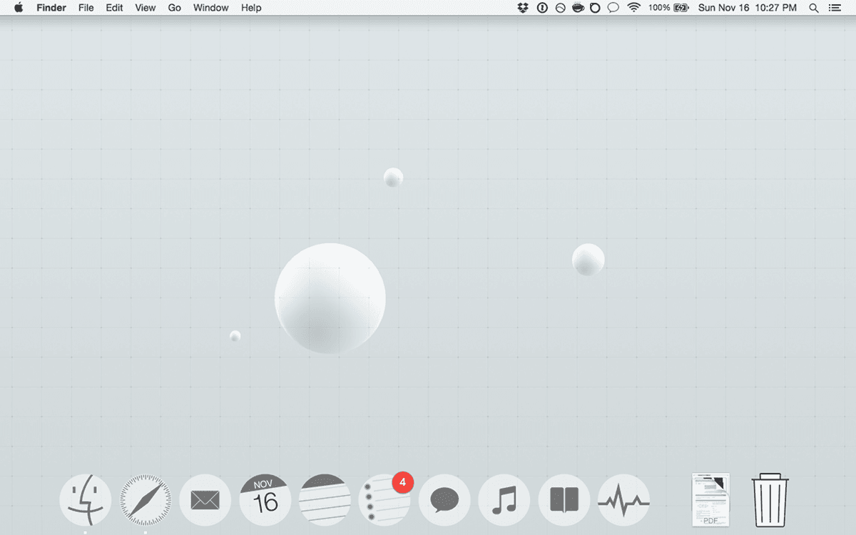Click the Go menu in menu bar
The width and height of the screenshot is (856, 535).
[175, 8]
